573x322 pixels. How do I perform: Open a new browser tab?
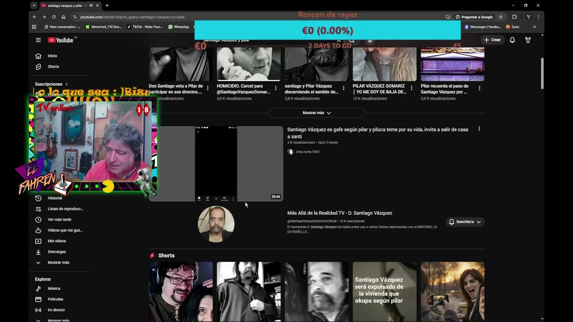(x=107, y=5)
